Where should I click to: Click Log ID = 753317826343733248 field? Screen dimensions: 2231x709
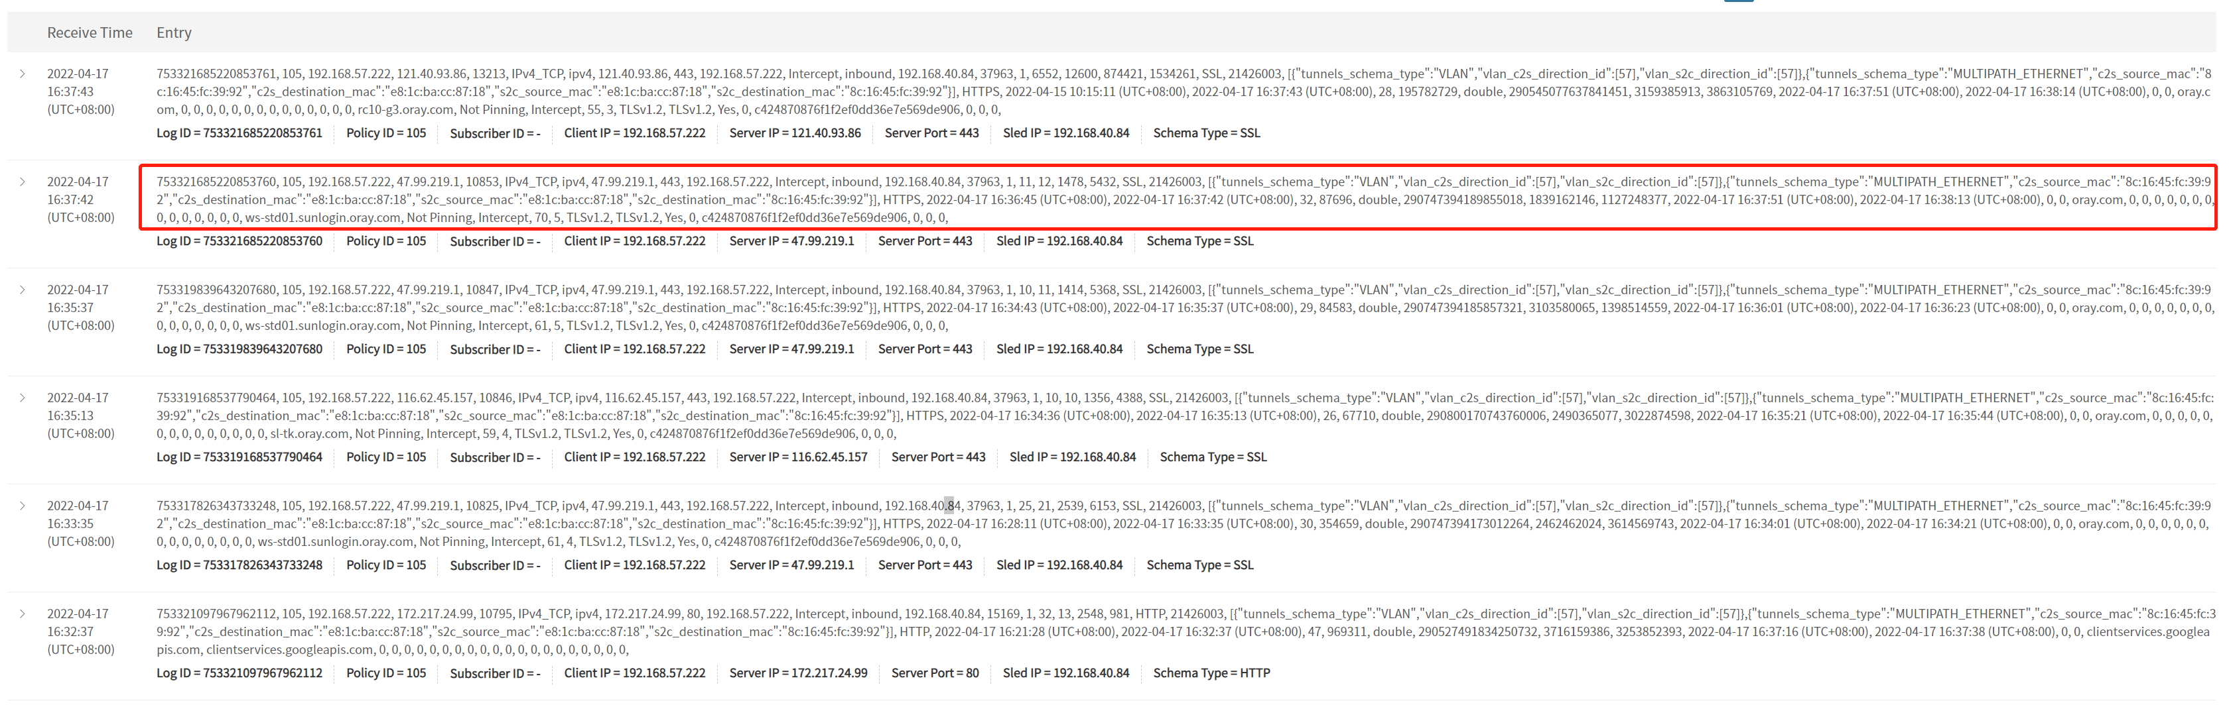pyautogui.click(x=239, y=565)
